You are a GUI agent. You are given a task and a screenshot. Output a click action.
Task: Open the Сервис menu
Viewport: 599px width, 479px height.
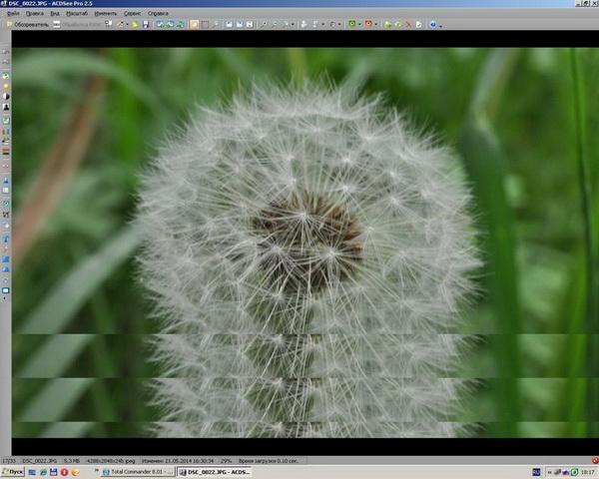[x=132, y=13]
